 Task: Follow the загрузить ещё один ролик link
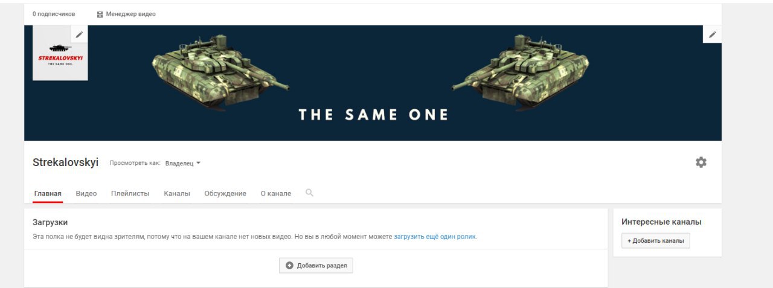[x=435, y=237]
